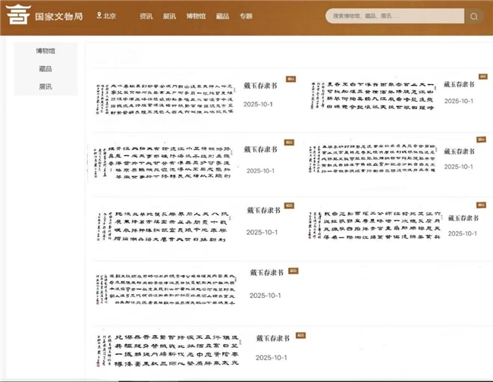This screenshot has height=382, width=493.
Task: Go to 博物馆 in the top navigation bar
Action: [196, 16]
